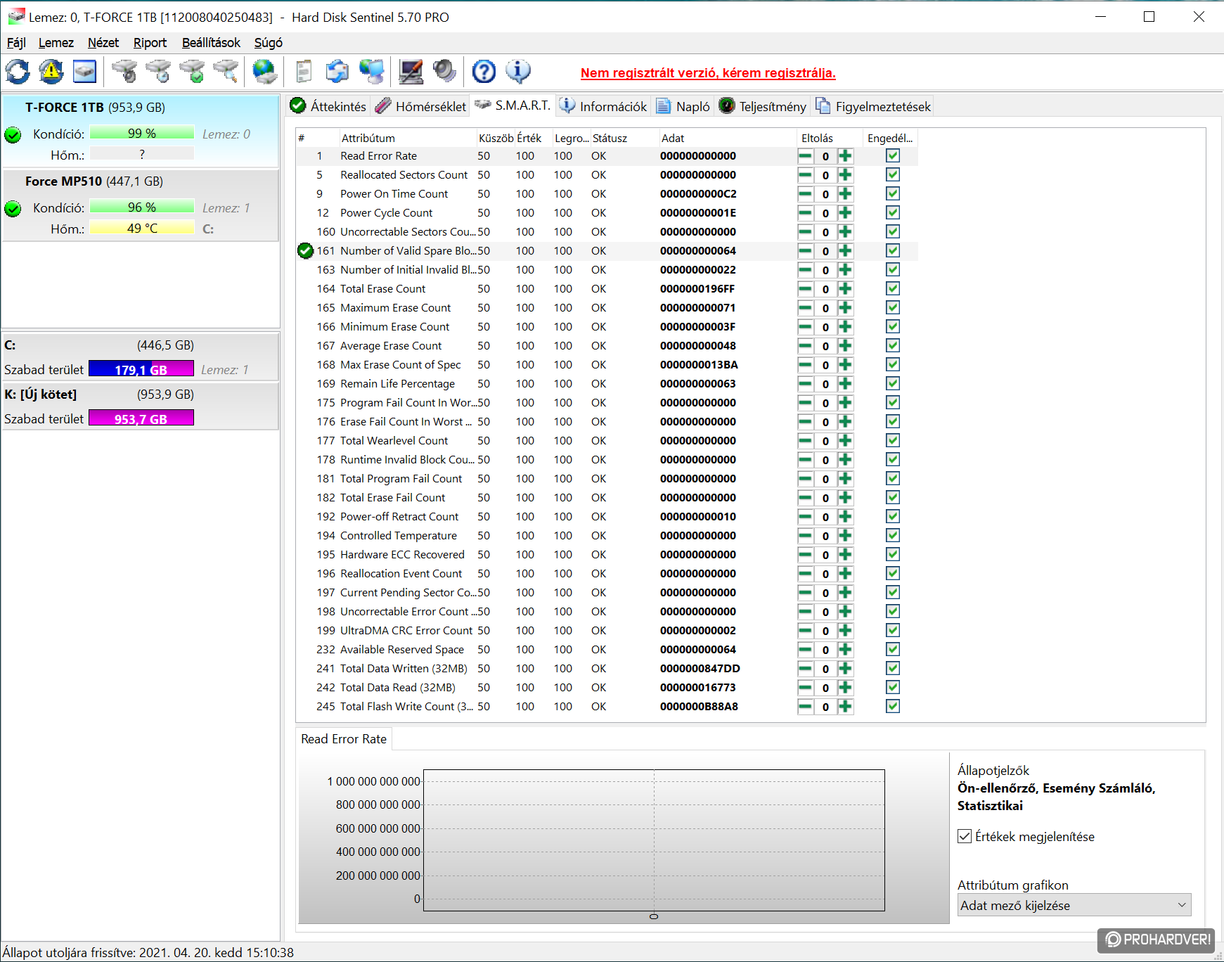The height and width of the screenshot is (962, 1224).
Task: Toggle enable checkbox for Available Reserved Space
Action: click(893, 649)
